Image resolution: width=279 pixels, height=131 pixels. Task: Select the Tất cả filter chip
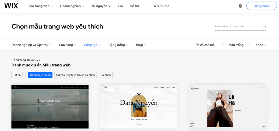tap(17, 75)
